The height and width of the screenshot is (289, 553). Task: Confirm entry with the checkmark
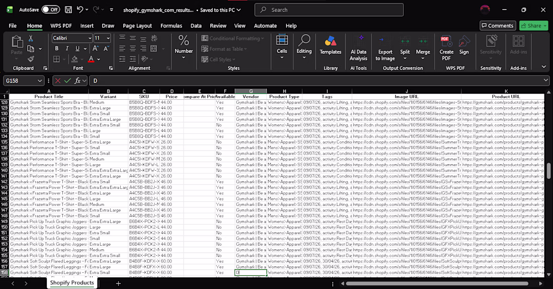pyautogui.click(x=67, y=81)
